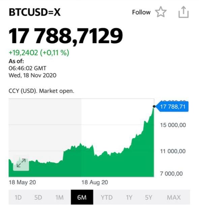Click the Follow text label

click(141, 12)
